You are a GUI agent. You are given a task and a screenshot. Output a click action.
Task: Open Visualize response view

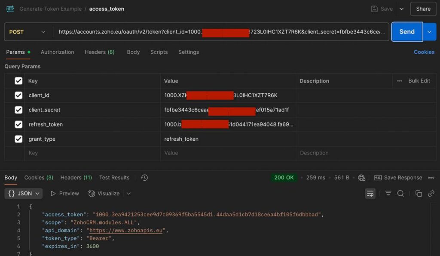tap(104, 194)
